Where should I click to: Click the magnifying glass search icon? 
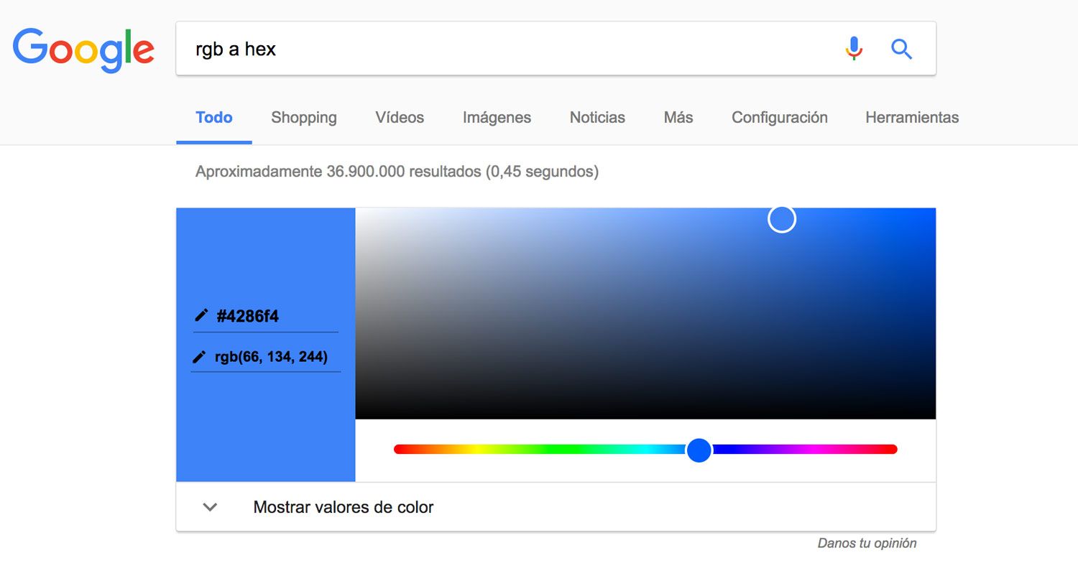click(901, 49)
